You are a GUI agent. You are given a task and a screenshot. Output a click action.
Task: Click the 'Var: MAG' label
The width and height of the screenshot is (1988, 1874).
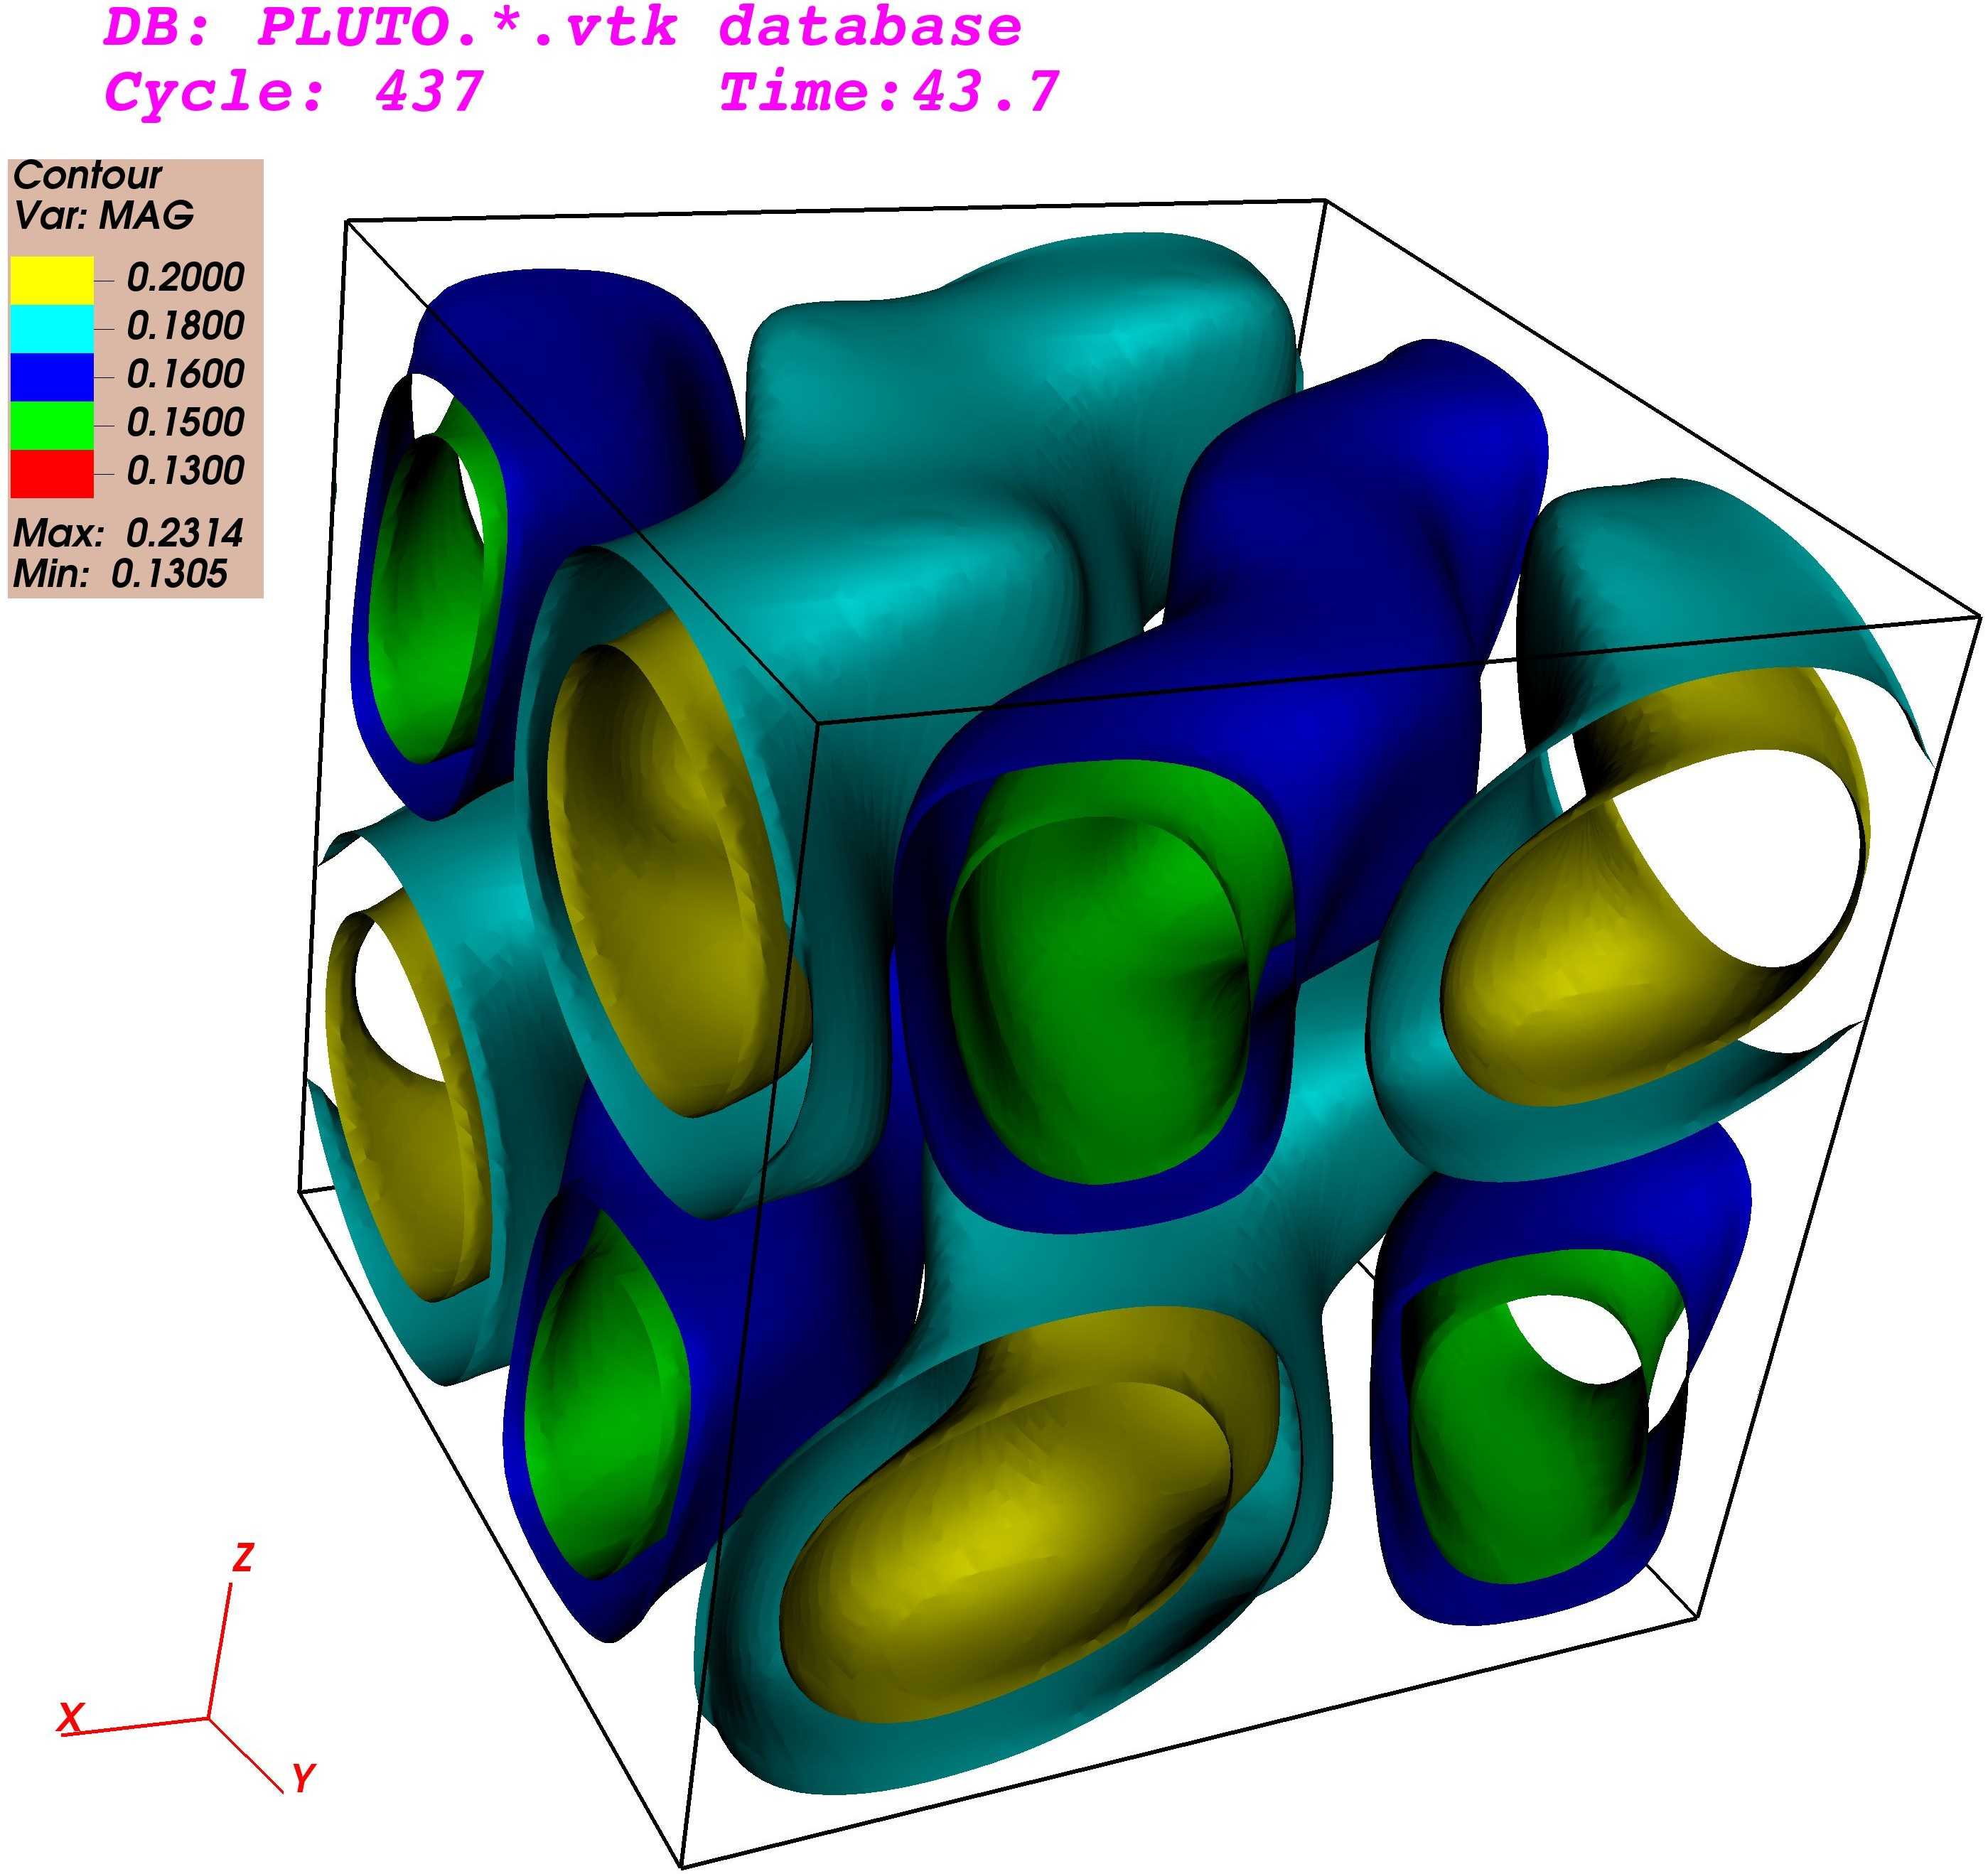(103, 216)
